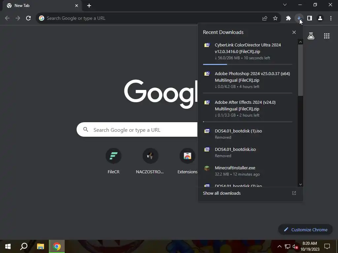Show hidden system tray icons
This screenshot has height=253, width=338.
click(279, 246)
